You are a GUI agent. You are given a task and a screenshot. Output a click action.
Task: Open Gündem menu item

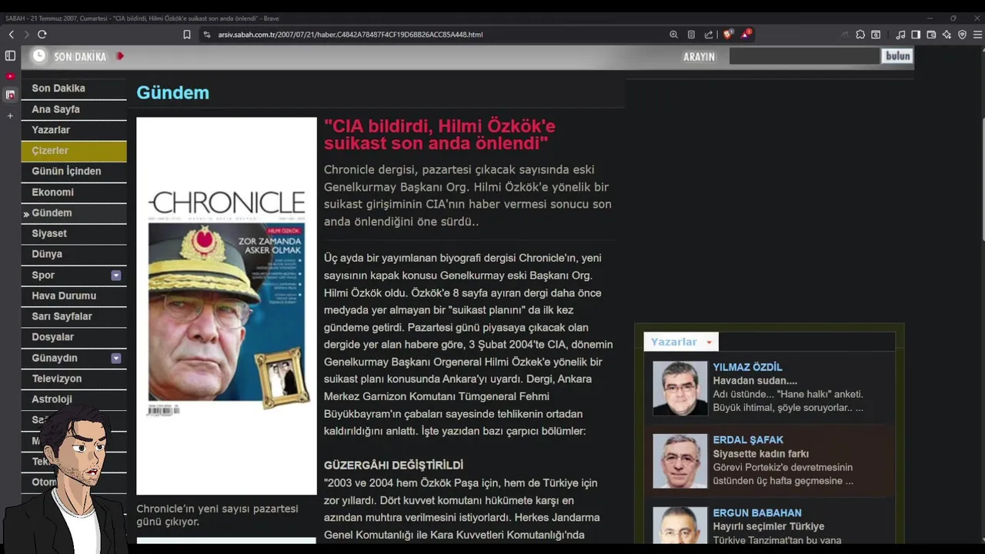pyautogui.click(x=74, y=213)
